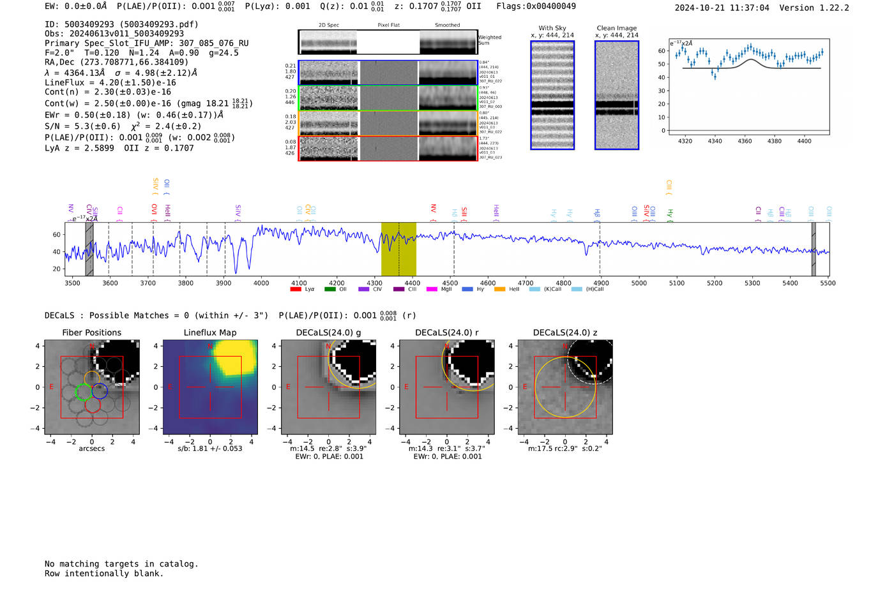Click 'No matching targets in catalog.' text
Image resolution: width=894 pixels, height=608 pixels.
121,564
